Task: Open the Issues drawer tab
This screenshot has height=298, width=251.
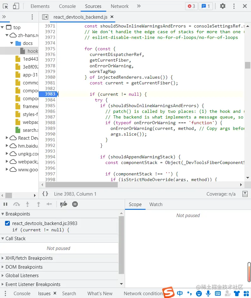Action: 44,294
